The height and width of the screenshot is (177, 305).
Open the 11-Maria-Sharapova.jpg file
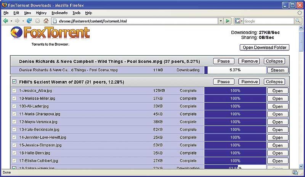(278, 114)
